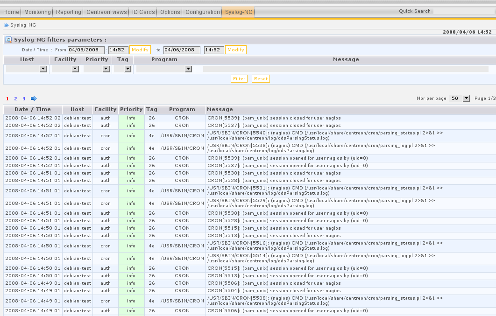Click message CRON[5530] session closed for user nagios
Viewport: 496px width, 316px height.
(x=274, y=173)
